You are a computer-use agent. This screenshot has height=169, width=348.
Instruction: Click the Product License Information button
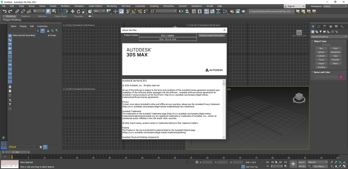[x=212, y=35]
